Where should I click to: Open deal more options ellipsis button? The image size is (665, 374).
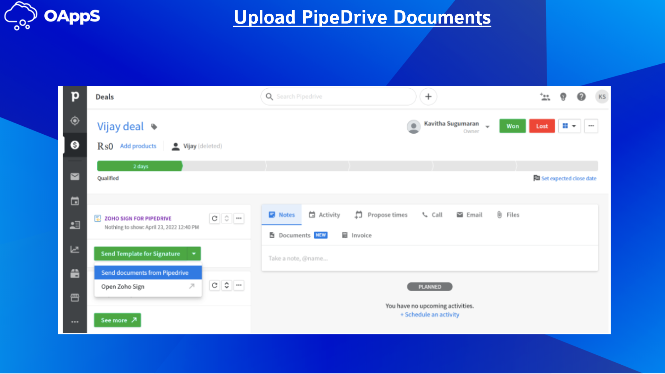[x=591, y=126]
